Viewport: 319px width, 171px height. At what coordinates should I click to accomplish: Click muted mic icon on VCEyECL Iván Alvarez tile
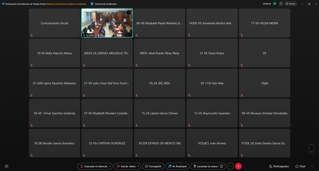tap(189, 155)
